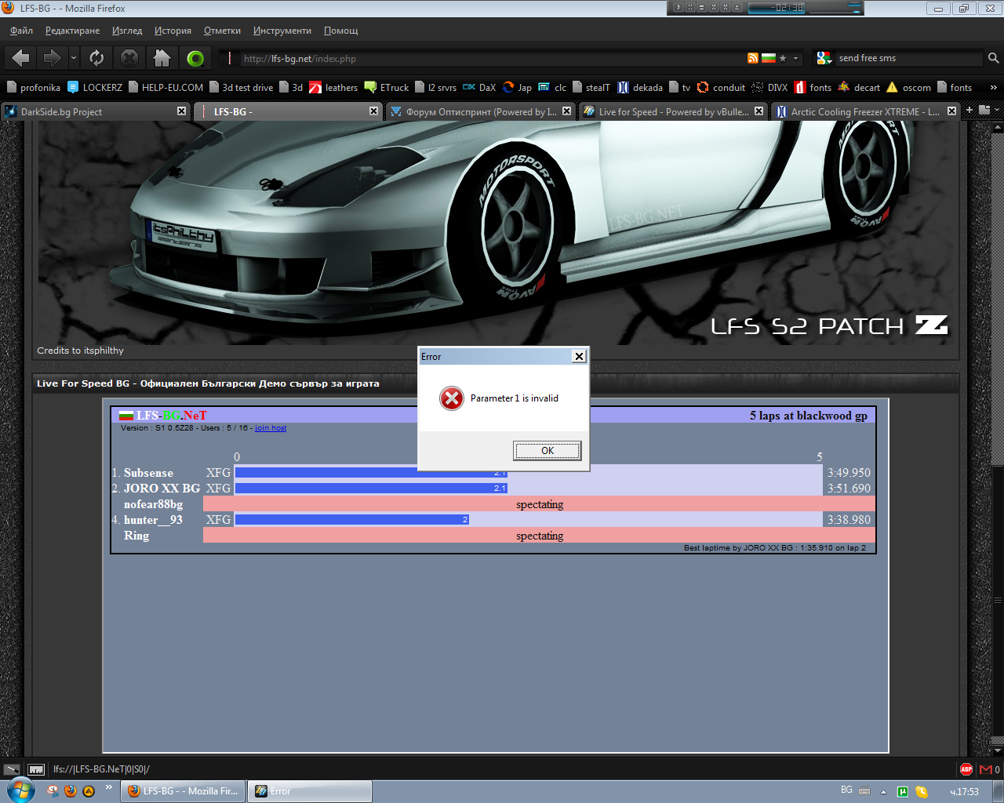Viewport: 1004px width, 803px height.
Task: Show more bookmarks with the chevron
Action: [993, 88]
